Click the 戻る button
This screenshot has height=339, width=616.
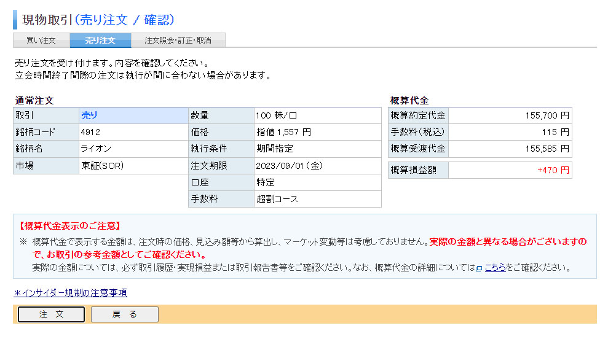coord(125,314)
